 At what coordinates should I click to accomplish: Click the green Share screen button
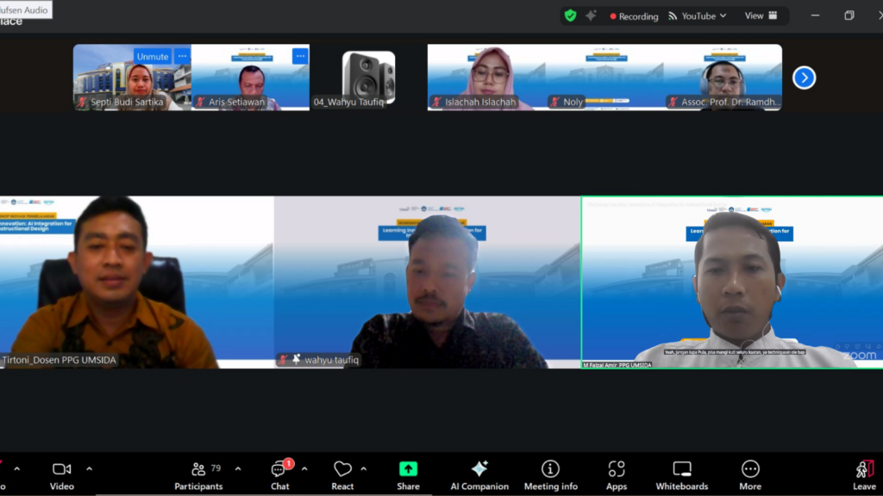tap(408, 474)
